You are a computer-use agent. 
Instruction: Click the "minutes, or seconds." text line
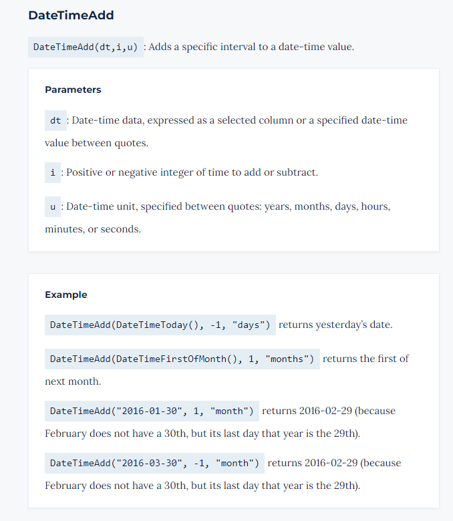coord(92,229)
